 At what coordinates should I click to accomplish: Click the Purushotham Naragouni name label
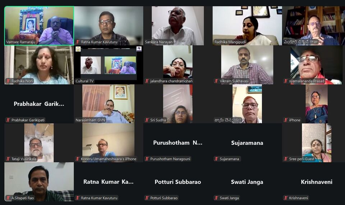pyautogui.click(x=170, y=159)
